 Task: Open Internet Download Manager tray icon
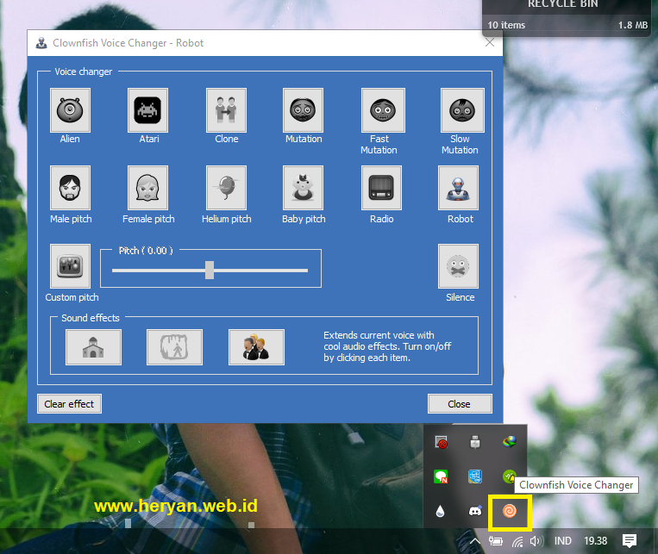click(509, 441)
